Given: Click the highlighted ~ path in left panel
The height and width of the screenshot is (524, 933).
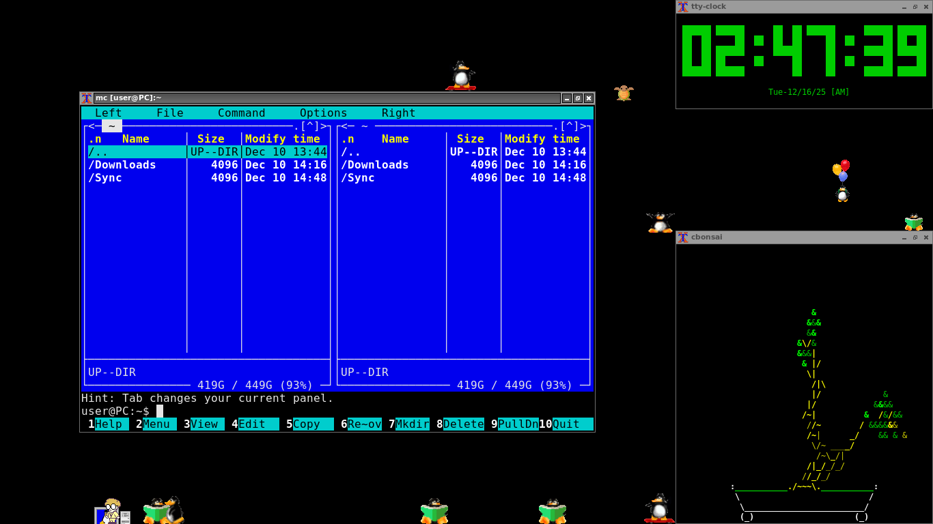Looking at the screenshot, I should coord(112,126).
